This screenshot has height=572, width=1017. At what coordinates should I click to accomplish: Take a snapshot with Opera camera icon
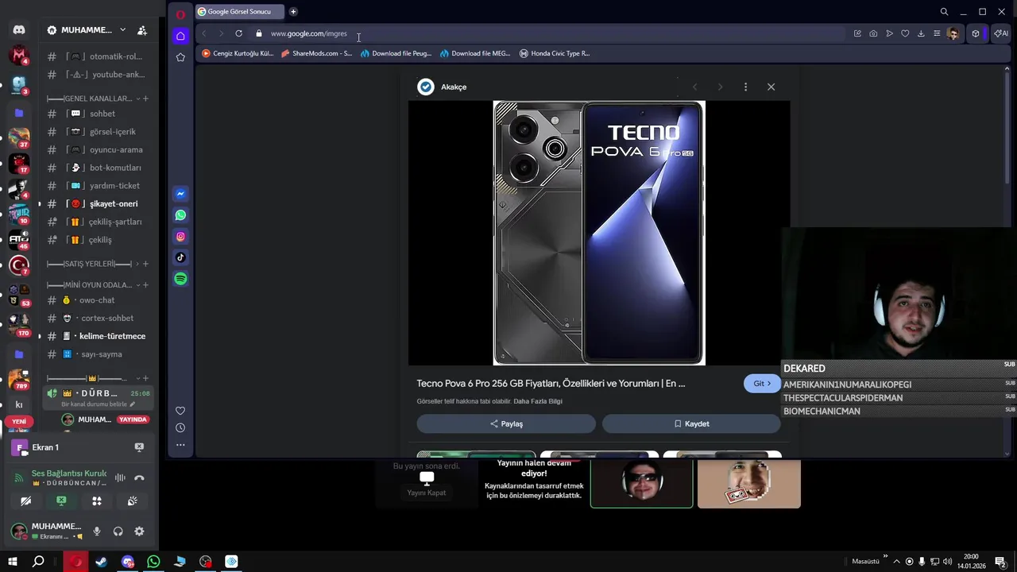point(873,33)
